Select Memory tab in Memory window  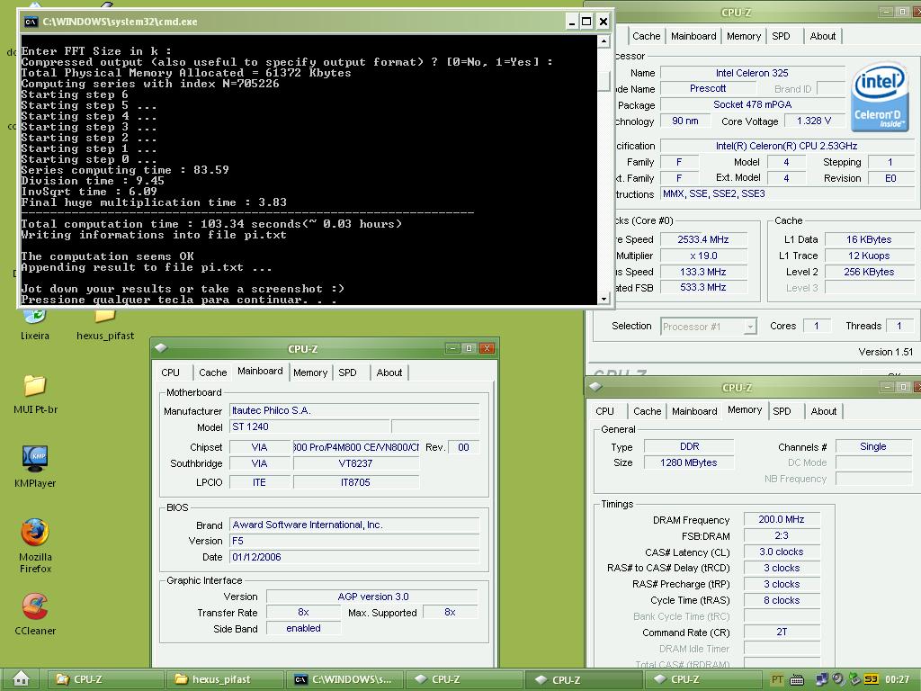pos(745,410)
